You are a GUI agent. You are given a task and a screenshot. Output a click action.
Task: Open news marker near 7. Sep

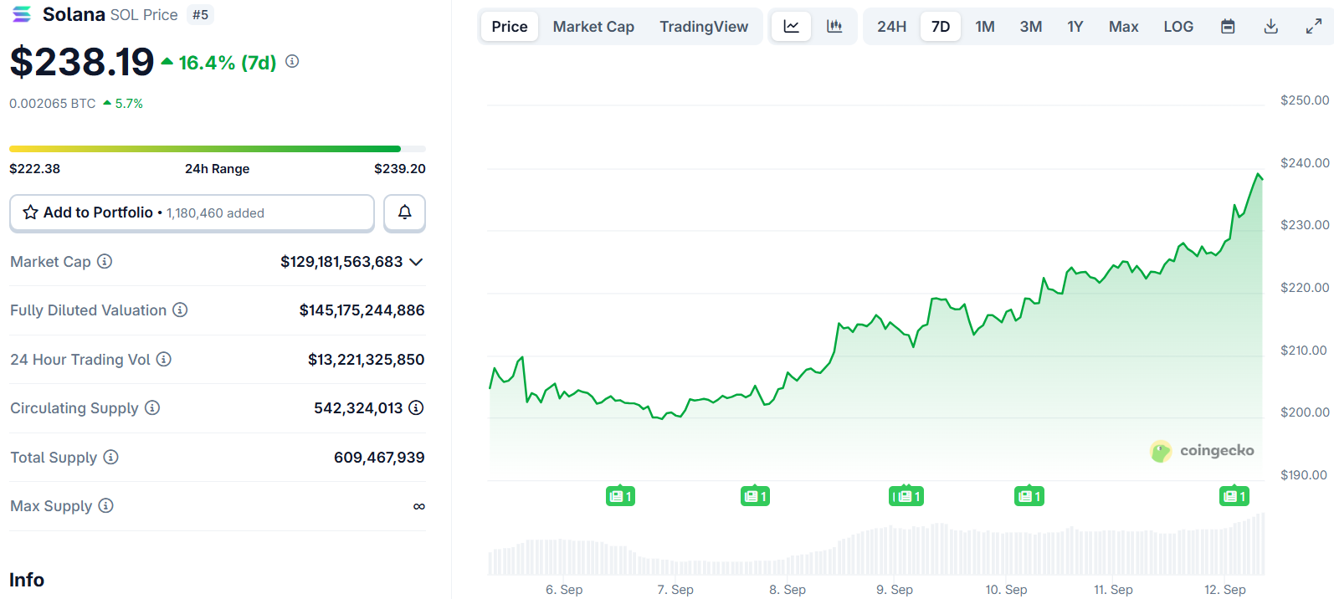click(x=755, y=496)
